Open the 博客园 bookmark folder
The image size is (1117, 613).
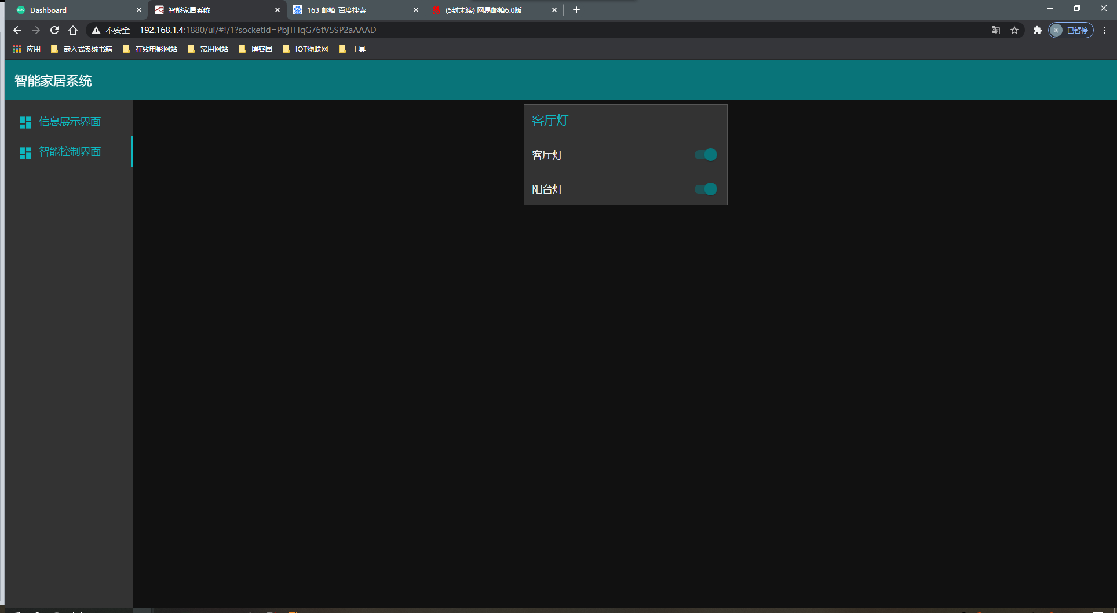pyautogui.click(x=255, y=49)
